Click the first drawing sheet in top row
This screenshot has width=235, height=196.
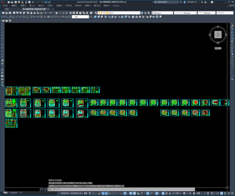tap(11, 91)
